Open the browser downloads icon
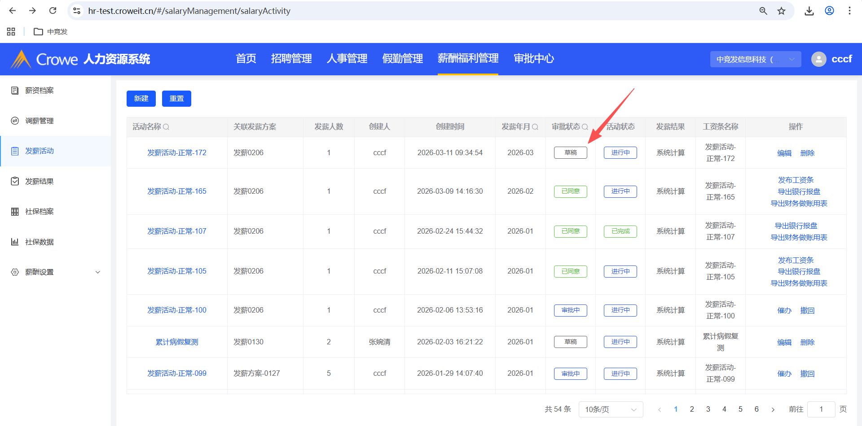The height and width of the screenshot is (426, 862). click(809, 11)
